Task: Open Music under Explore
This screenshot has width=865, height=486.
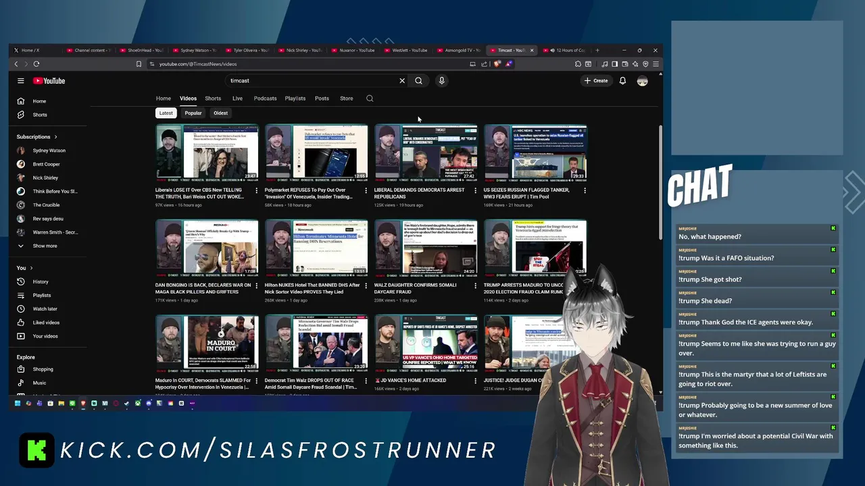Action: 51,383
